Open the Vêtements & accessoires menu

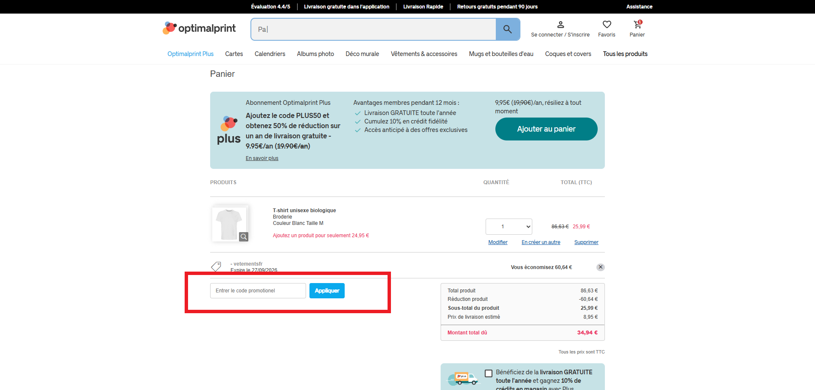(x=424, y=54)
